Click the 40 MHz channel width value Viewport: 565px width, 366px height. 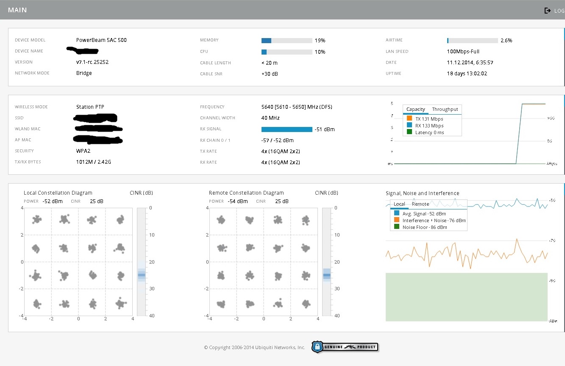pyautogui.click(x=270, y=118)
